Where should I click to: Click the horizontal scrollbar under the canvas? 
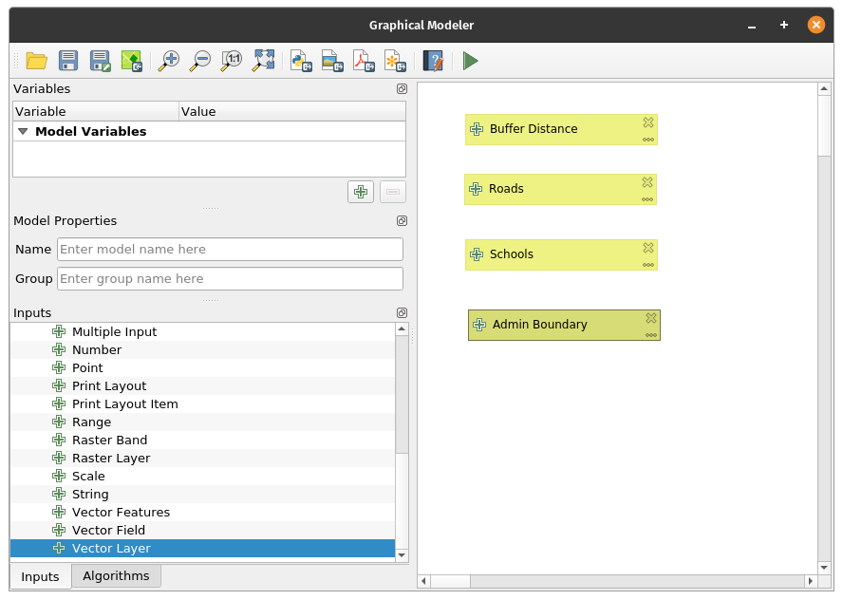pos(617,581)
